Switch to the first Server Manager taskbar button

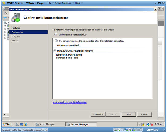50,124
